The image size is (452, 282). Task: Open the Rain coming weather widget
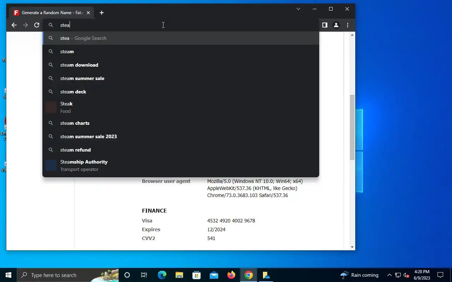click(x=359, y=275)
